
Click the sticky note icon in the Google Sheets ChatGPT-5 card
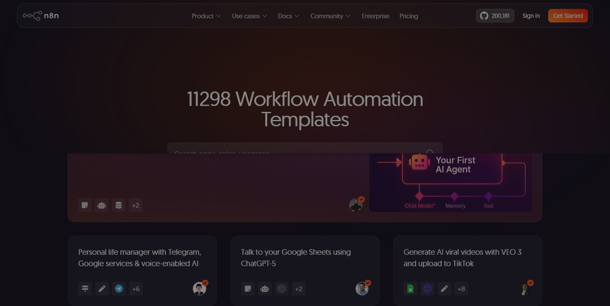tap(248, 289)
